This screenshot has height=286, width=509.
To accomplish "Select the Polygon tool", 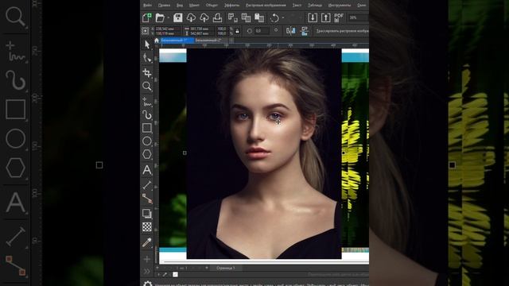I will [x=147, y=154].
